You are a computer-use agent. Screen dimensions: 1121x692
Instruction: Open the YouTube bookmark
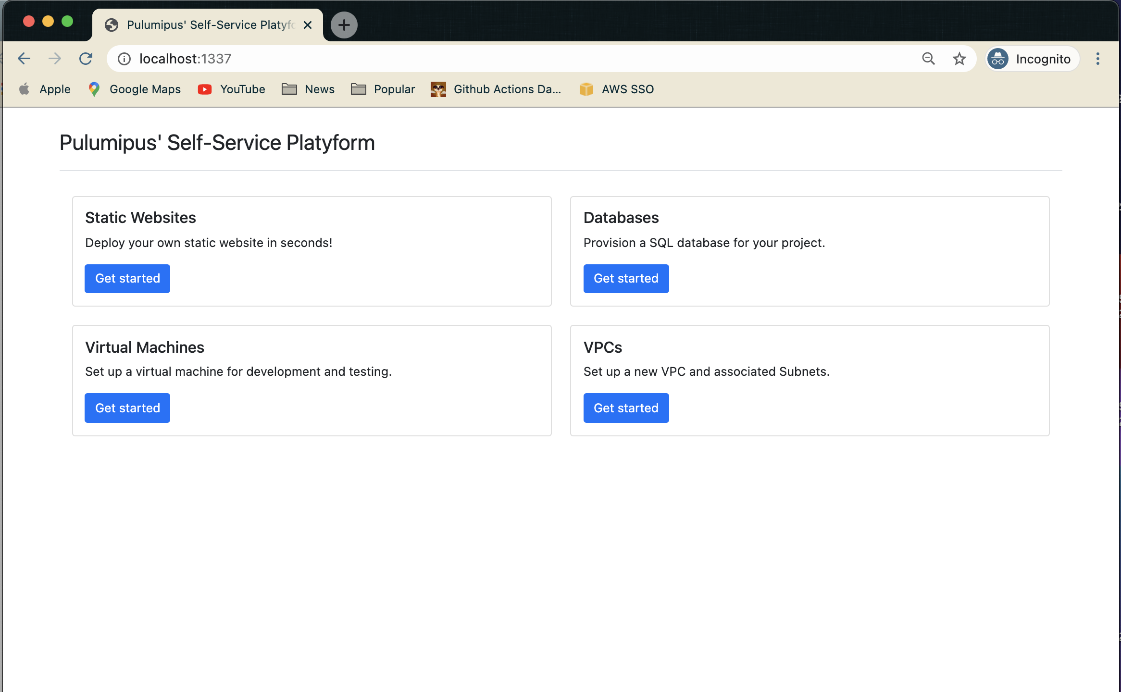[x=232, y=89]
